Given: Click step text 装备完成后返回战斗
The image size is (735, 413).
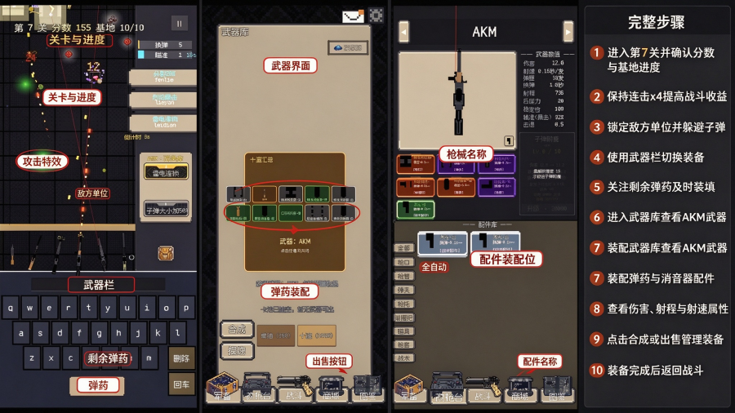Looking at the screenshot, I should coord(655,371).
